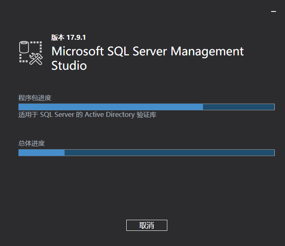Click the crossed wrench and hammer icon
The image size is (285, 246).
point(36,59)
